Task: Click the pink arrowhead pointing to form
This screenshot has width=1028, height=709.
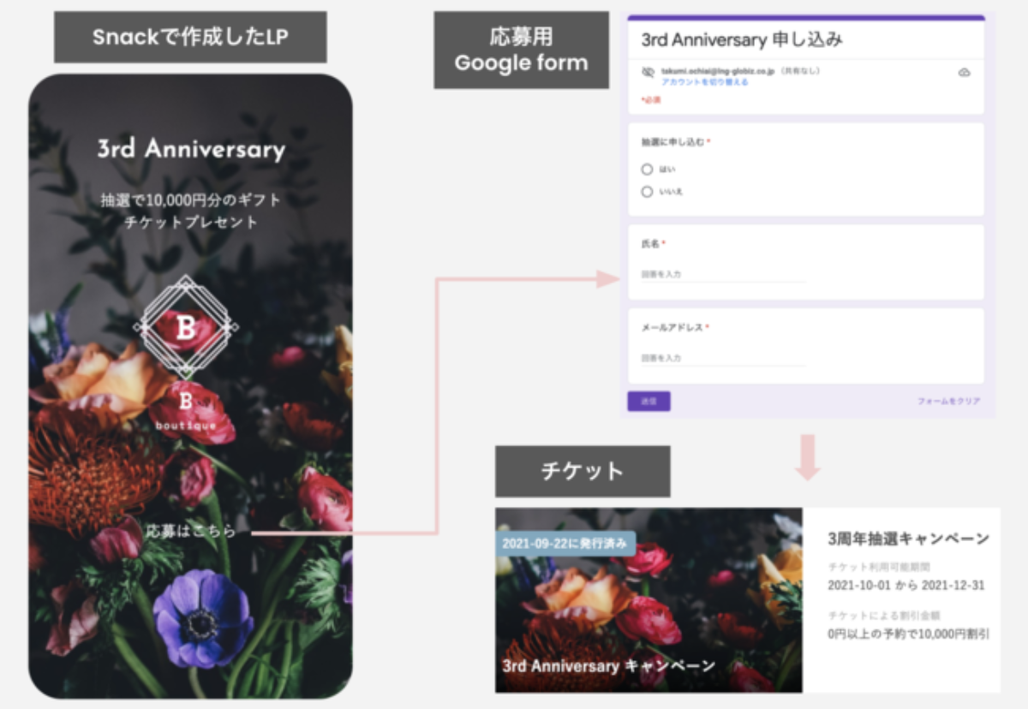Action: click(609, 278)
